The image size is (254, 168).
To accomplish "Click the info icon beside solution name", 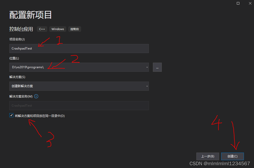I will (x=36, y=96).
